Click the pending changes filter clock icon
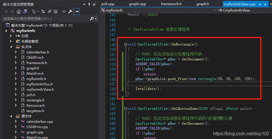Viewport: 272px width, 139px height. pos(34,12)
